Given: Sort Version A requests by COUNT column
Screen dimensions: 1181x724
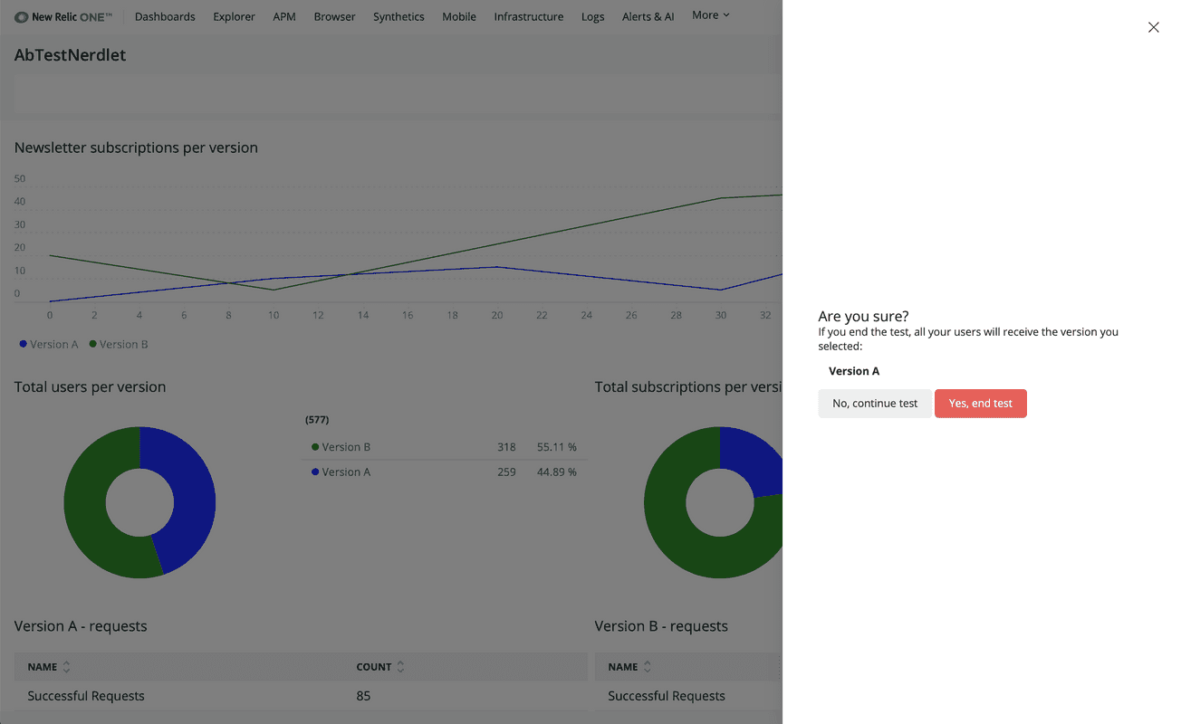Looking at the screenshot, I should pos(380,667).
